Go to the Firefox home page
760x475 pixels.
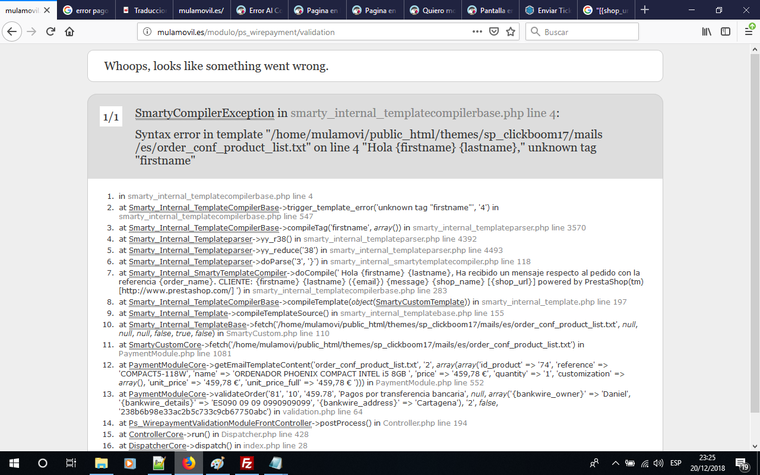(x=69, y=31)
